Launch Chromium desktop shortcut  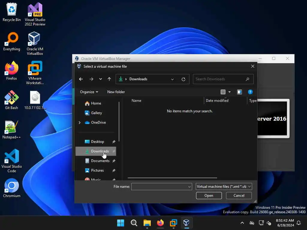[12, 188]
